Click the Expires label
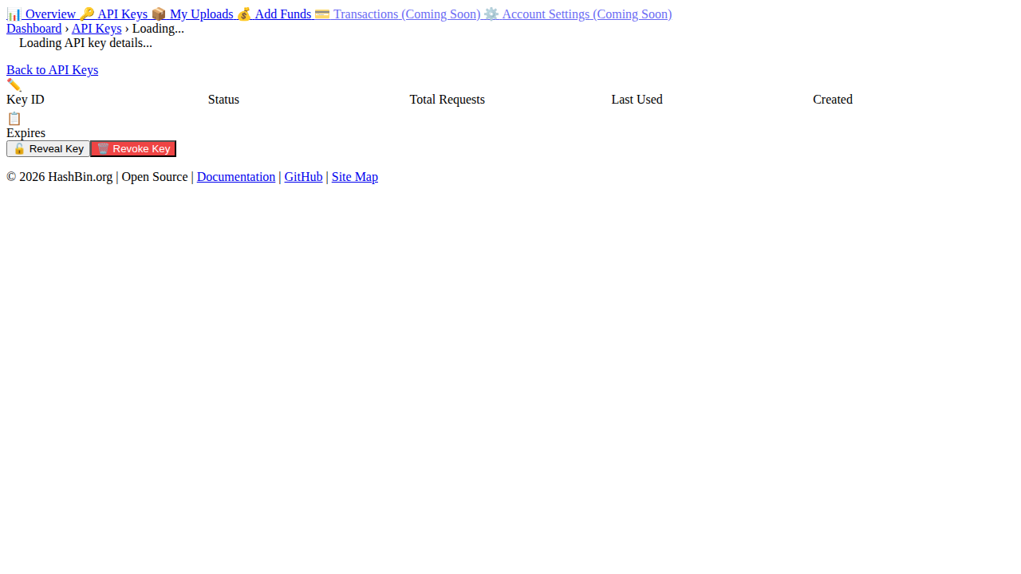 click(26, 133)
